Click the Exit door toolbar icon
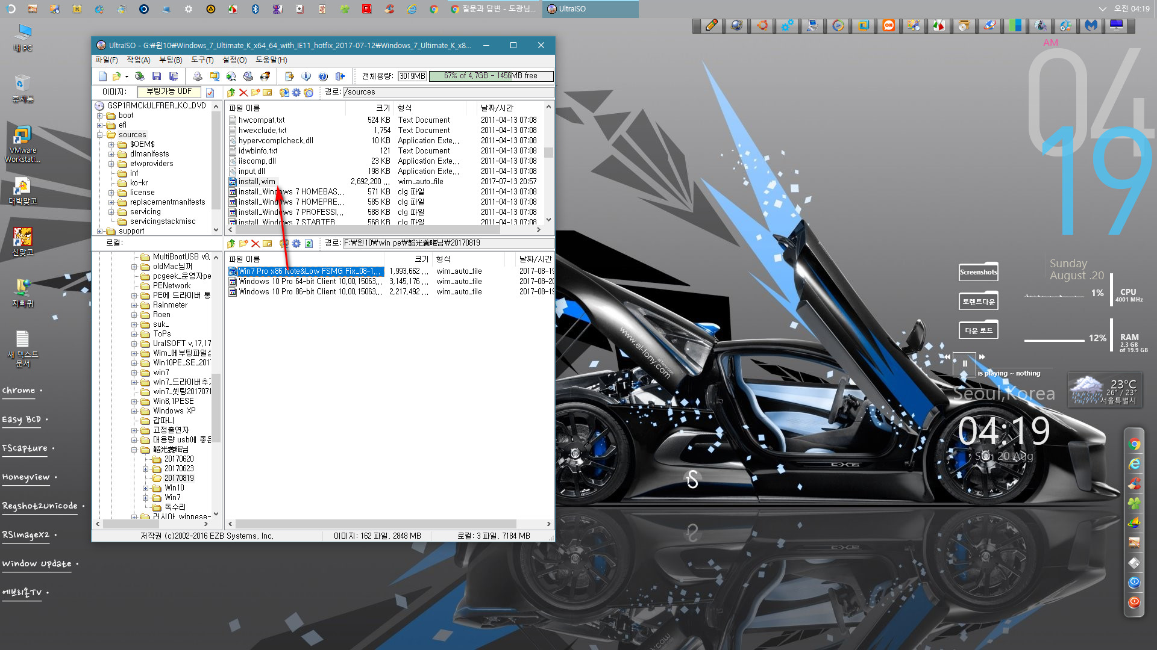 [x=340, y=76]
